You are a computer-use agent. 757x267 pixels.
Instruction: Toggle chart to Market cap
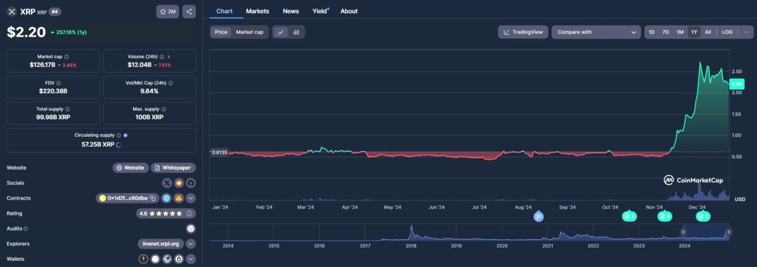tap(249, 32)
